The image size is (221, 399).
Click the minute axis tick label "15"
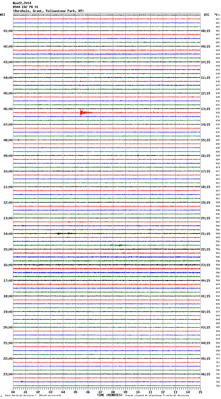click(x=200, y=392)
